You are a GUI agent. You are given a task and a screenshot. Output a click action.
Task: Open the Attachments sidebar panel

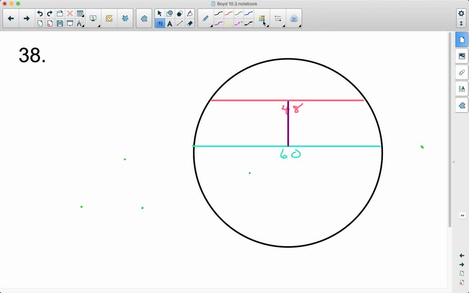point(462,72)
